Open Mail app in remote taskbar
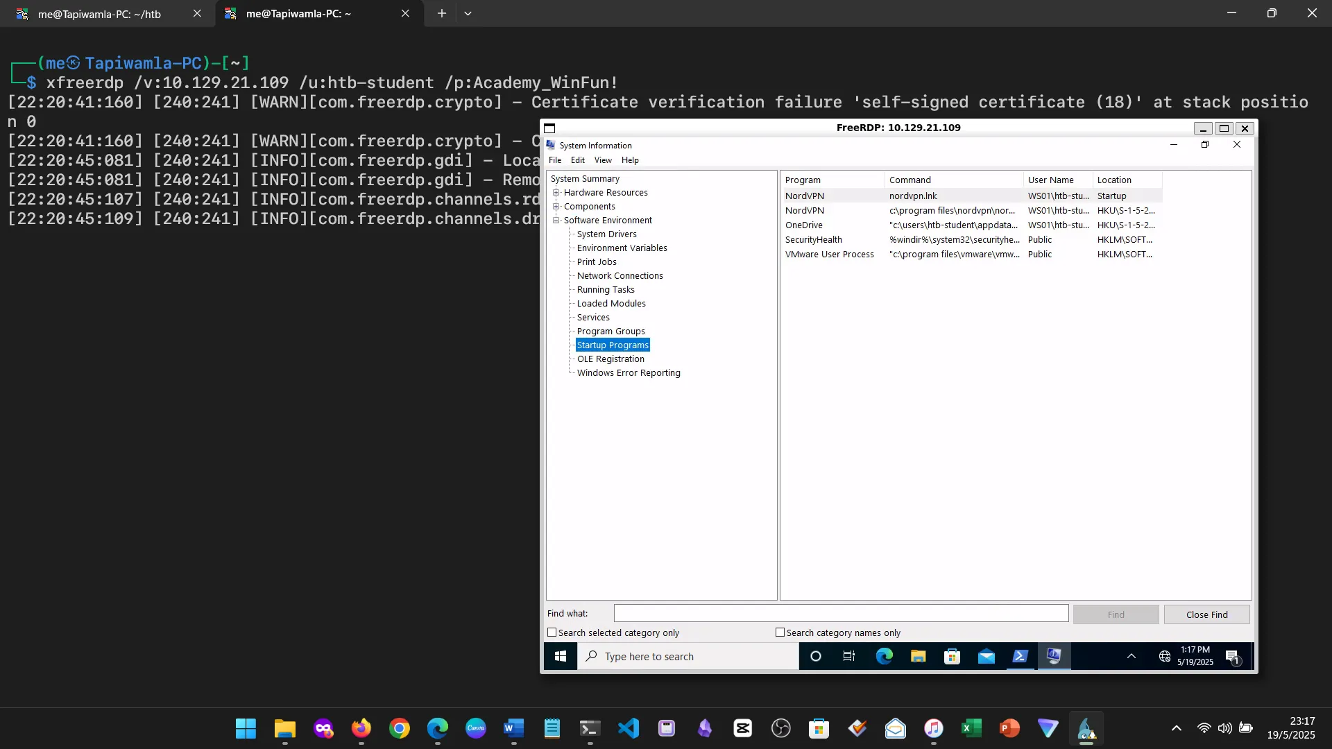 point(986,656)
